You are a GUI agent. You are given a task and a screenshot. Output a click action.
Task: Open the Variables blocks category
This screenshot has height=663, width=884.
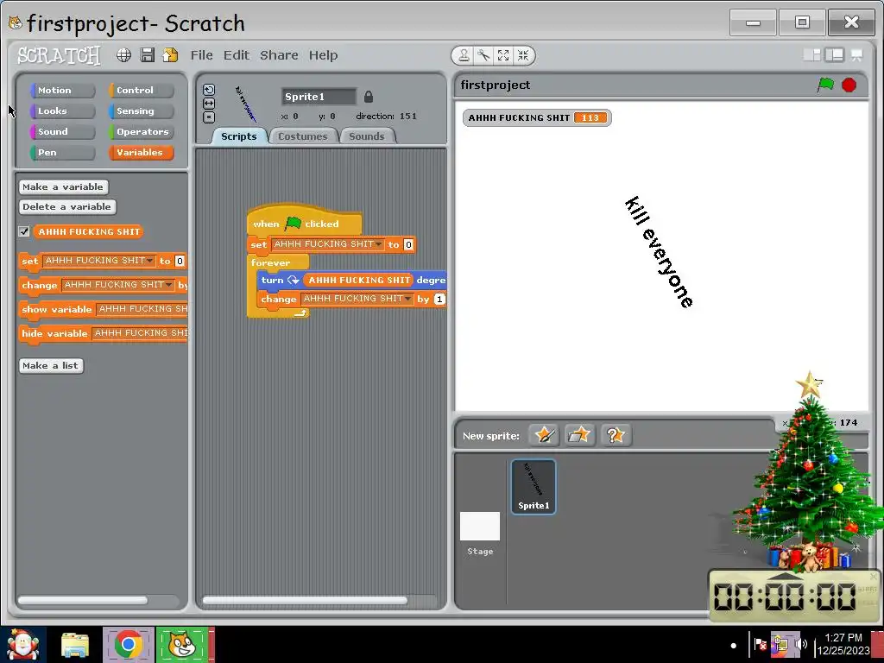[141, 152]
